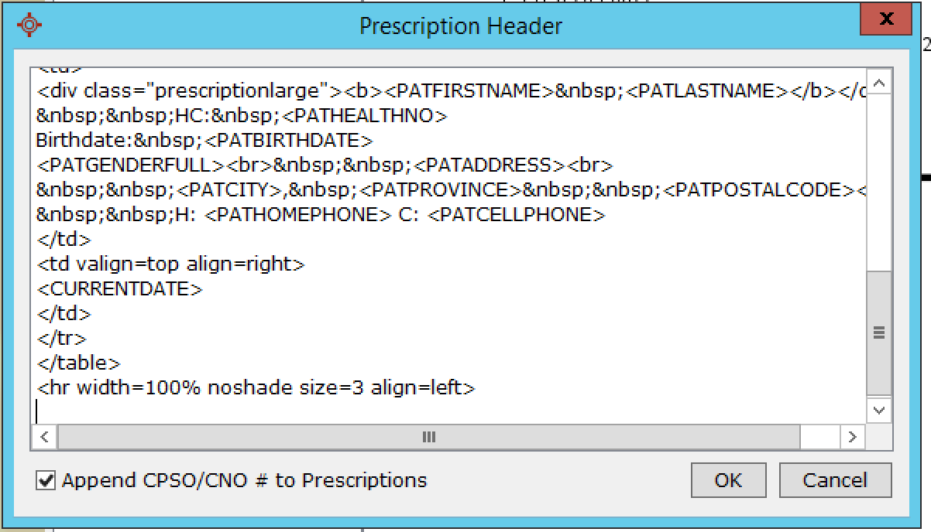Viewport: 931px width, 532px height.
Task: Click the horizontal scrollbar thumb
Action: point(428,437)
